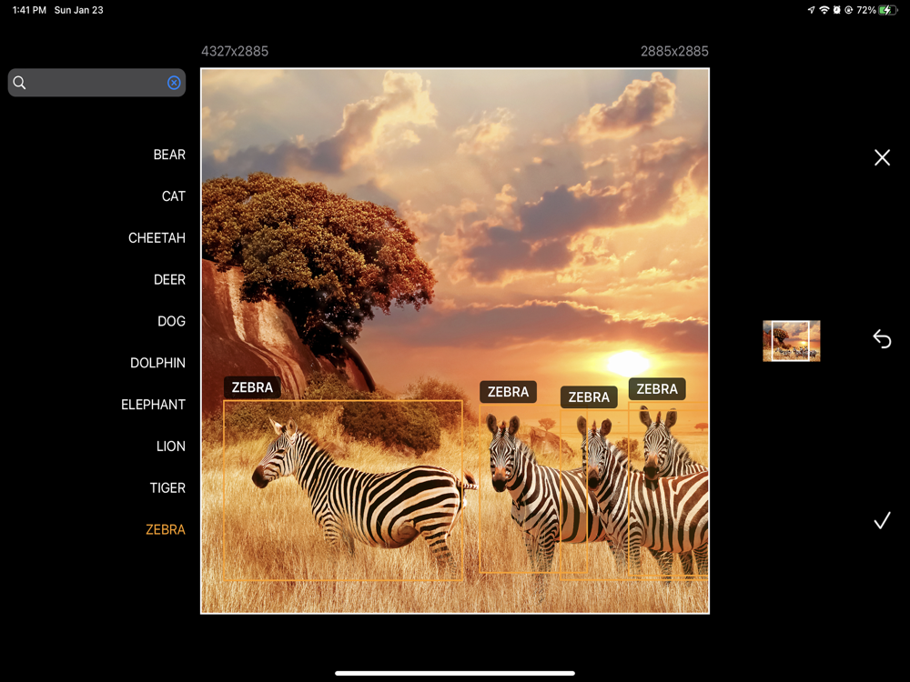Choose the DOLPHIN label
Viewport: 910px width, 682px height.
(x=157, y=363)
